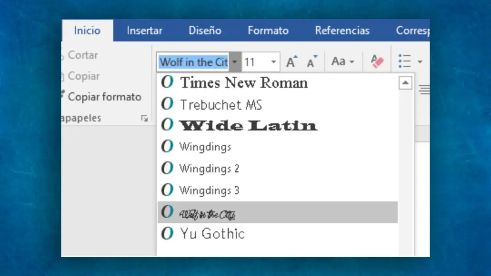This screenshot has height=276, width=491.
Task: Click the font list scroll up arrow
Action: tap(405, 83)
